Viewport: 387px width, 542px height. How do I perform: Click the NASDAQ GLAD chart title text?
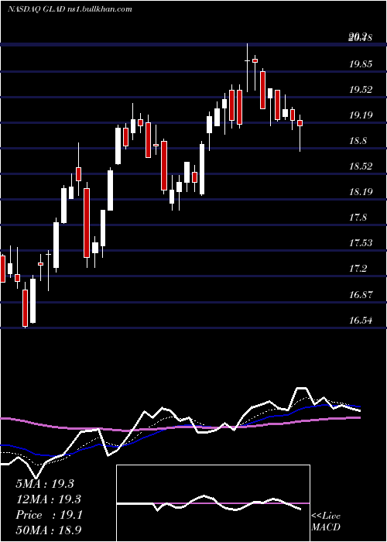click(70, 9)
